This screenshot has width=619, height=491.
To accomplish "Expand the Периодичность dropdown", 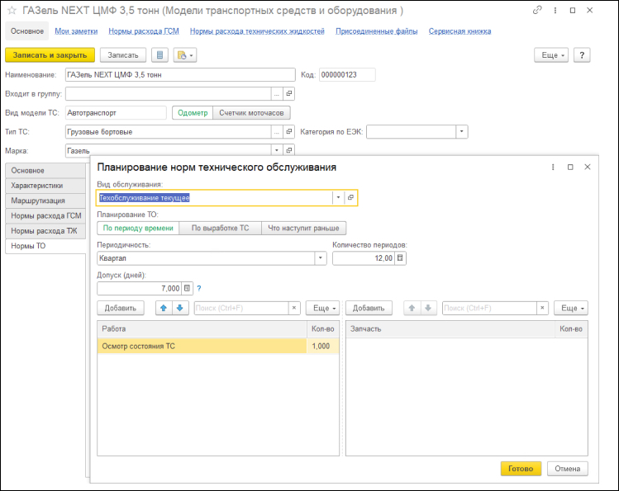I will coord(321,258).
